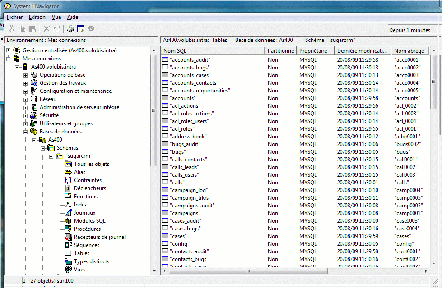Sort by the Partitionné column header
442x288 pixels.
(x=280, y=50)
